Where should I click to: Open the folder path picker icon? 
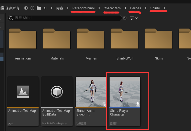point(39,8)
